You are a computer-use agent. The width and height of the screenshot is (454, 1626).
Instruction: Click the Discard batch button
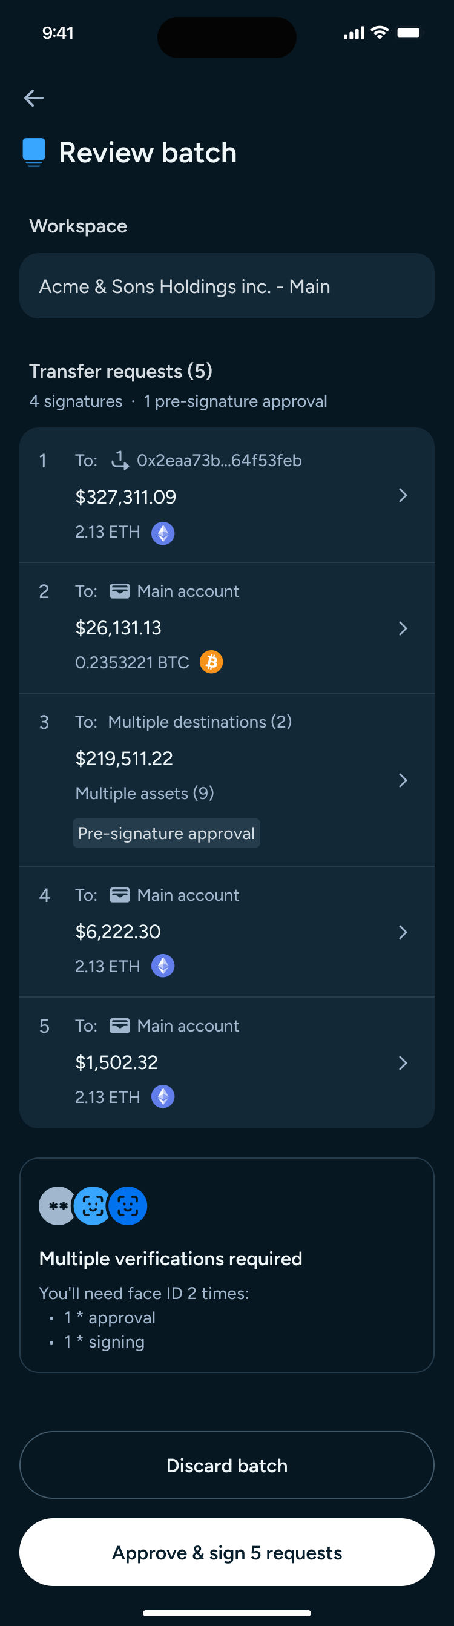[226, 1465]
